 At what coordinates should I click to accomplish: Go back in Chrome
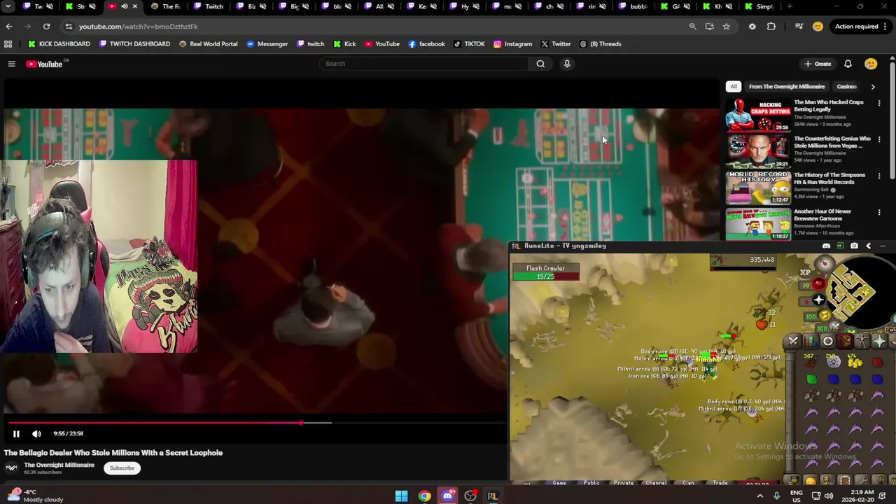pyautogui.click(x=9, y=27)
